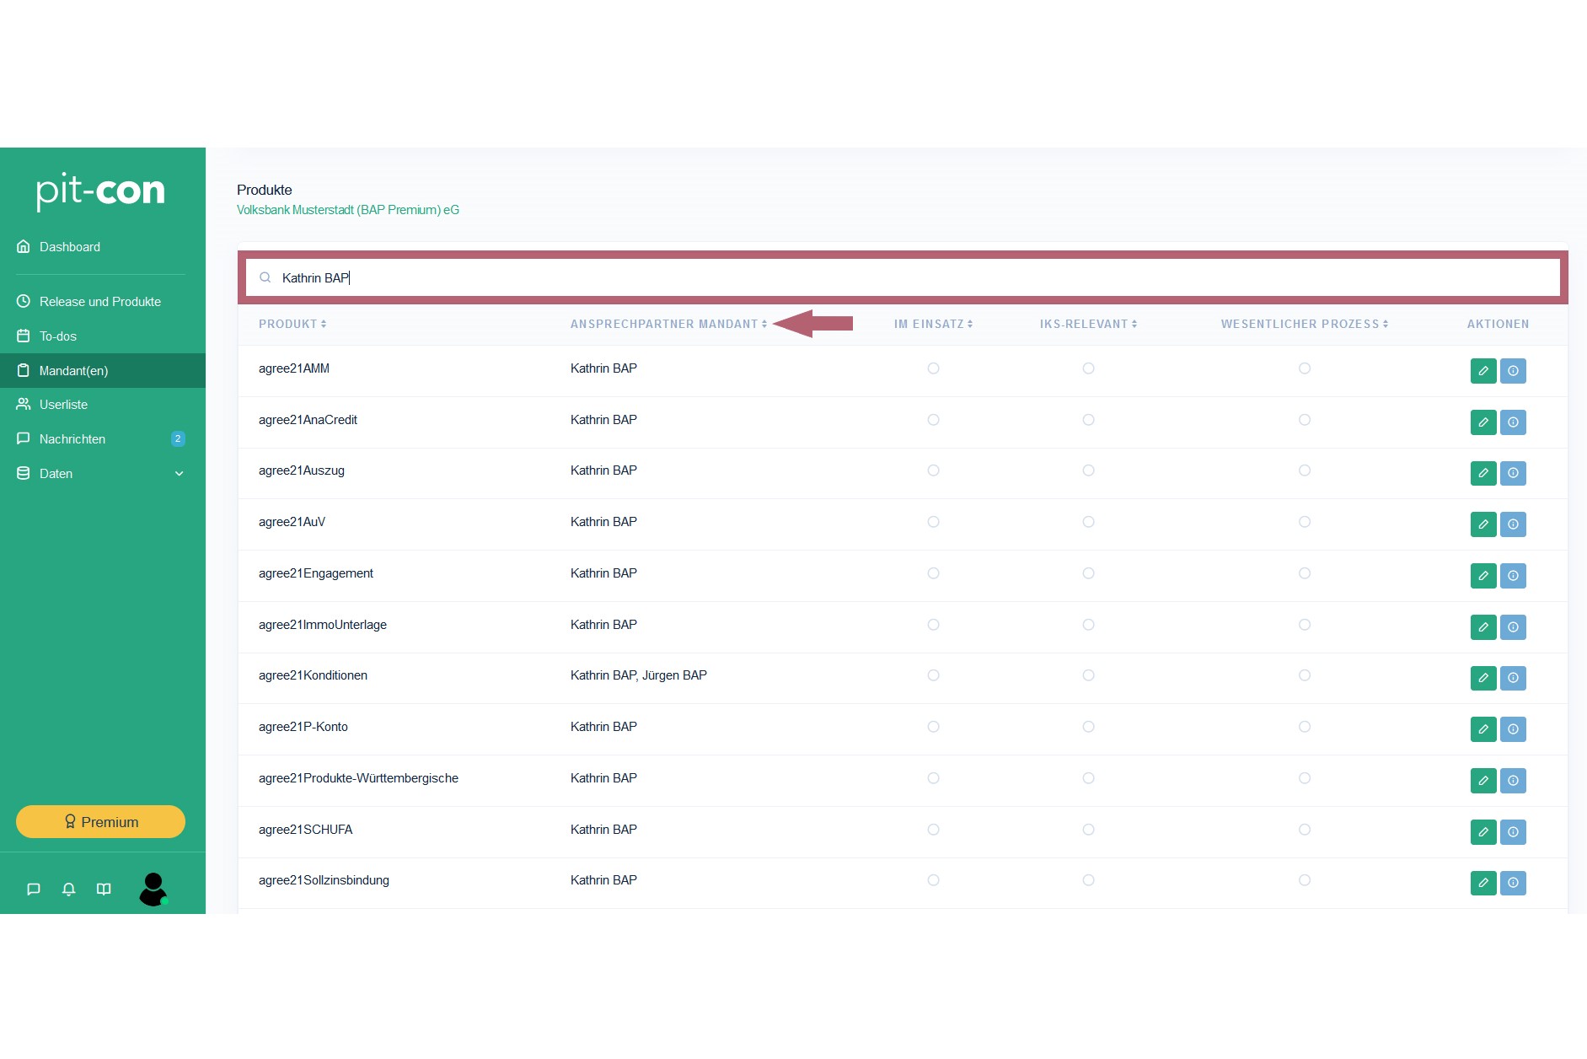Click the Premium button
The width and height of the screenshot is (1587, 1059).
[x=100, y=822]
